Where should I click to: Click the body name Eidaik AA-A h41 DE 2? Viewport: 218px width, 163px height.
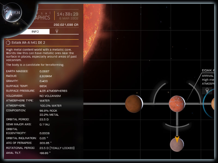28,43
